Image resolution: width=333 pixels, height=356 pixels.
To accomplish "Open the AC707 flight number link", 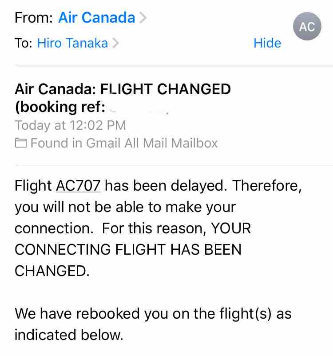I will [78, 186].
